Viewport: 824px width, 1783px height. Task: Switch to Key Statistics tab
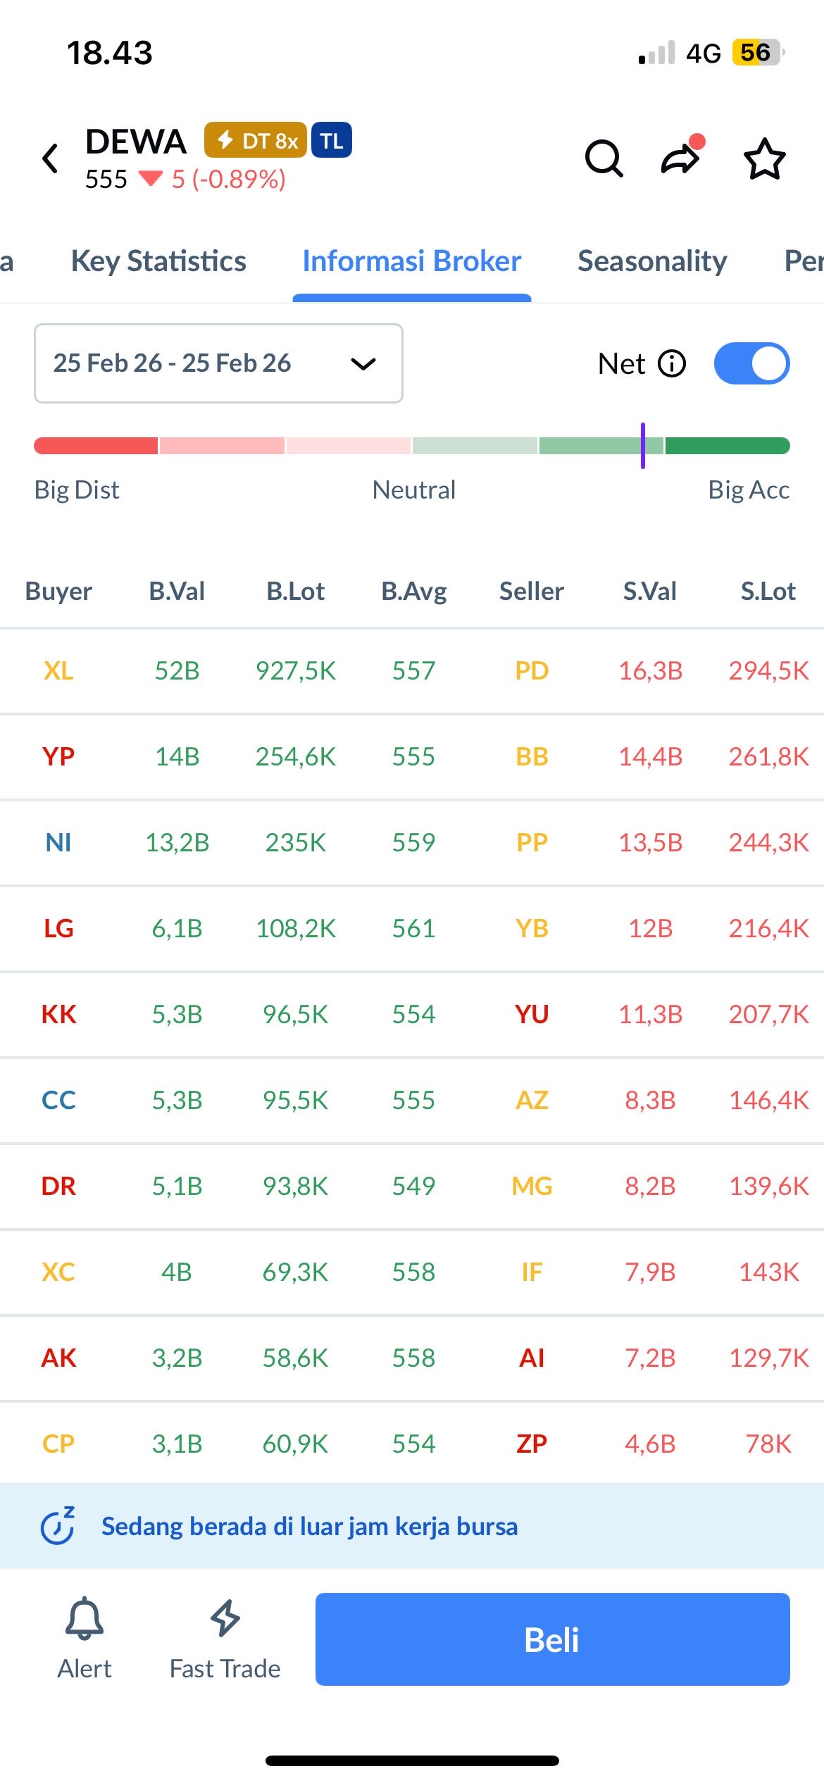click(x=158, y=261)
